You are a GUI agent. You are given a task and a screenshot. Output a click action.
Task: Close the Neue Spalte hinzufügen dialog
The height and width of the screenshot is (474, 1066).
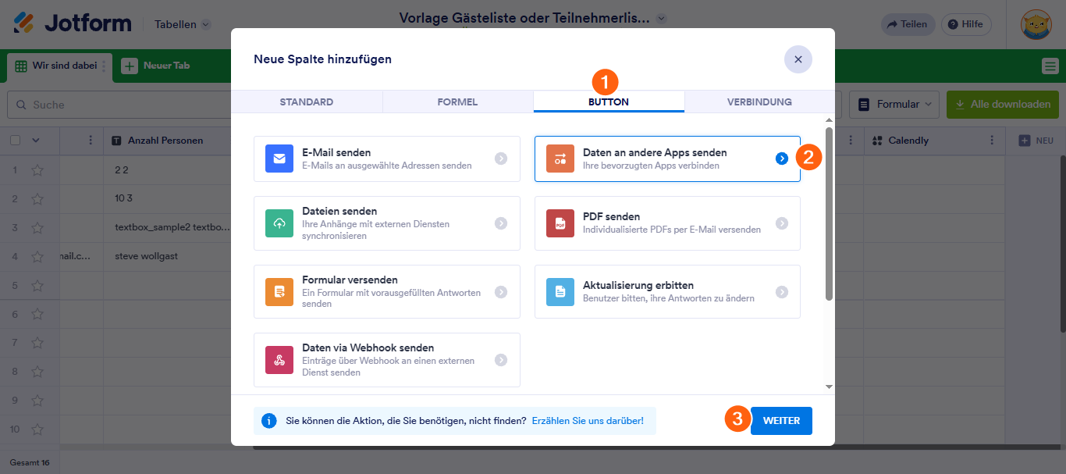click(798, 59)
